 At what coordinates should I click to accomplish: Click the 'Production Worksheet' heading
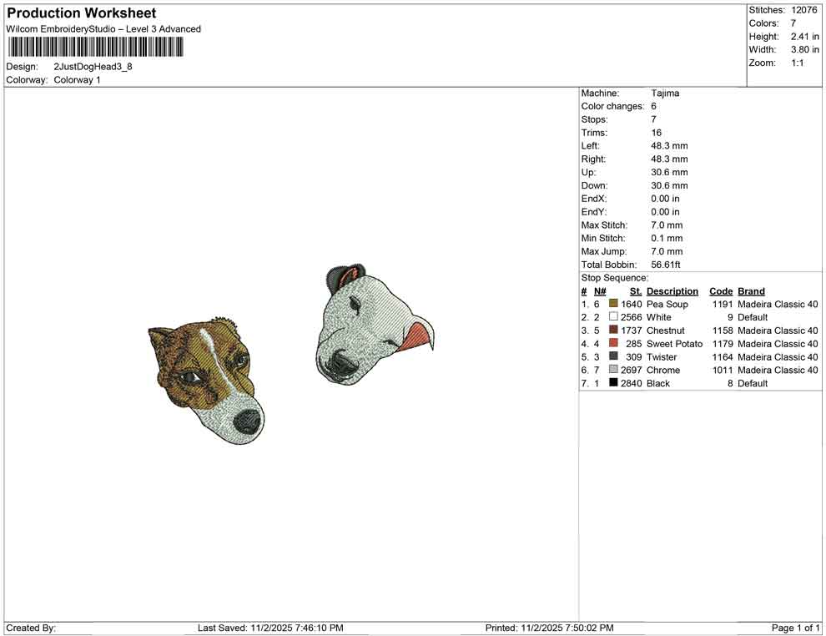[82, 13]
